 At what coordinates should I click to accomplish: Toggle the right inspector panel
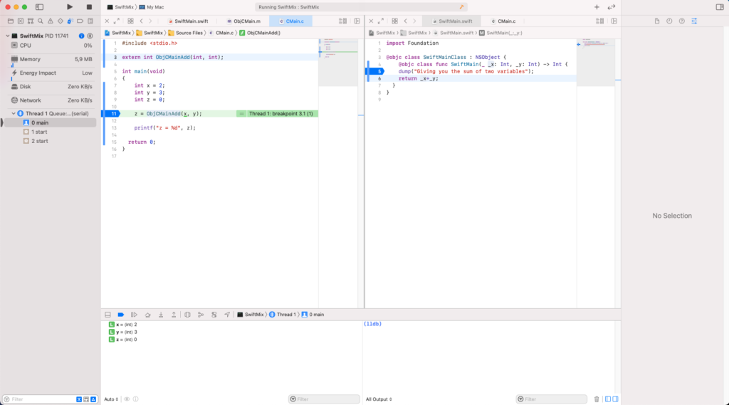coord(719,6)
